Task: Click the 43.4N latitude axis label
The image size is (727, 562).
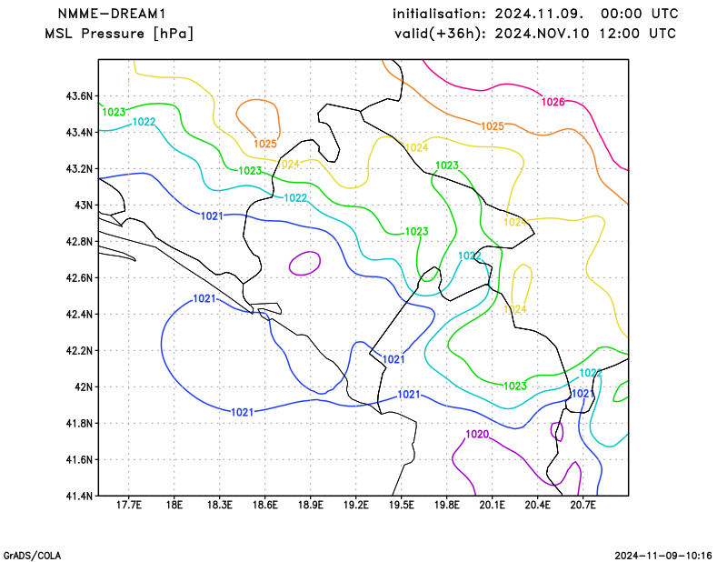Action: (79, 133)
